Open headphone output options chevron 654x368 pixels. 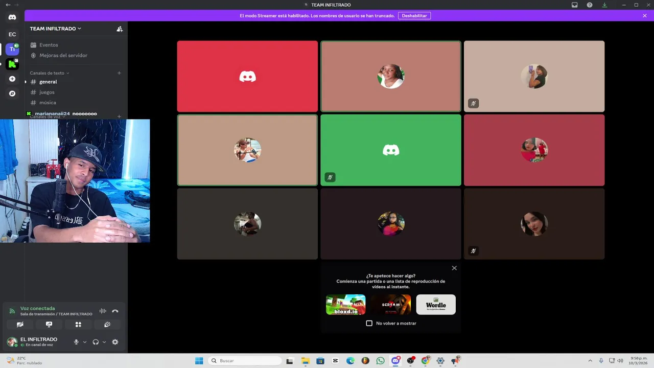tap(104, 342)
